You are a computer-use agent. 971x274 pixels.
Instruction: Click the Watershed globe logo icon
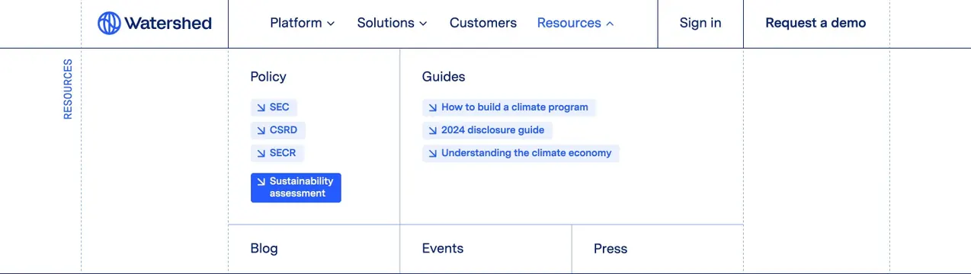[x=109, y=24]
